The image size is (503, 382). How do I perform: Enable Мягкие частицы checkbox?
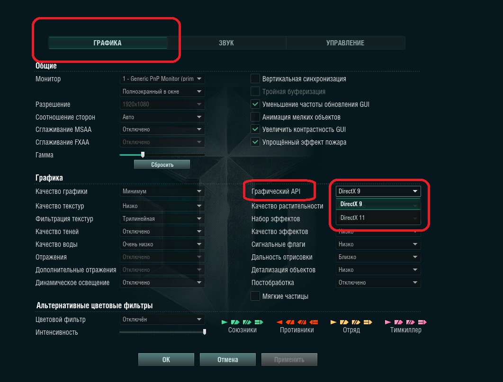click(255, 296)
